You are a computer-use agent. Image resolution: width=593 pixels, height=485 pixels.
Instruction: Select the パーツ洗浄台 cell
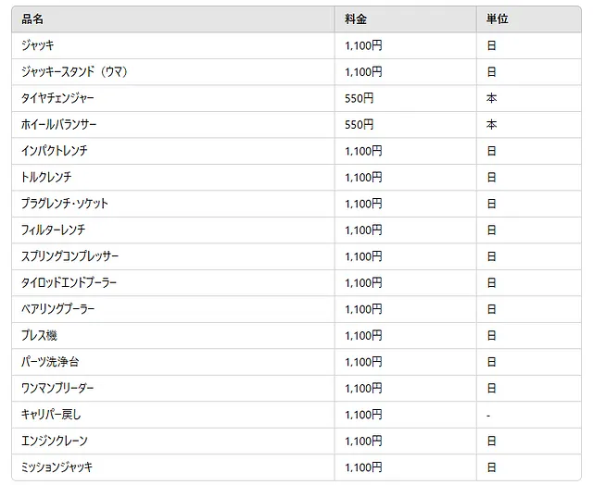(51, 362)
